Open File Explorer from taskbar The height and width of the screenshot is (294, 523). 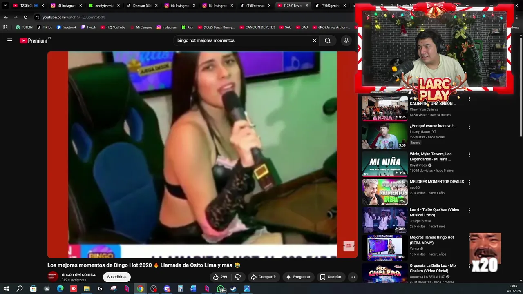click(87, 289)
